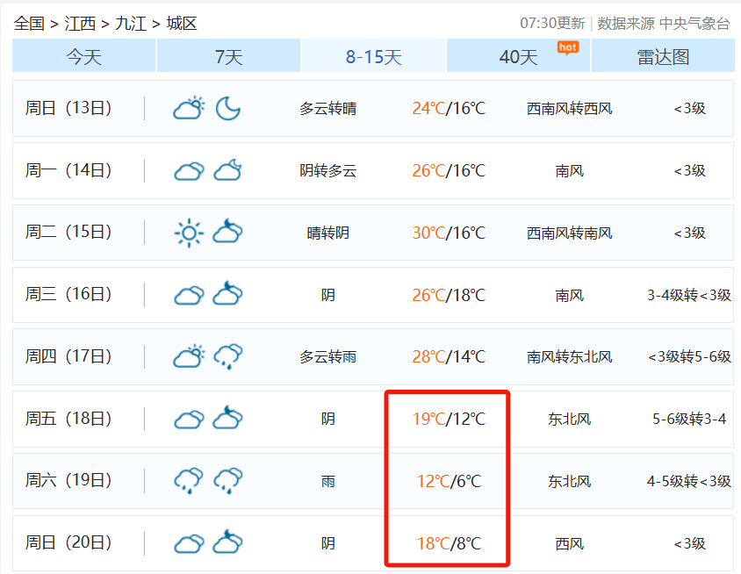Click the wind text 西南风转南风
The image size is (741, 574).
(x=570, y=233)
